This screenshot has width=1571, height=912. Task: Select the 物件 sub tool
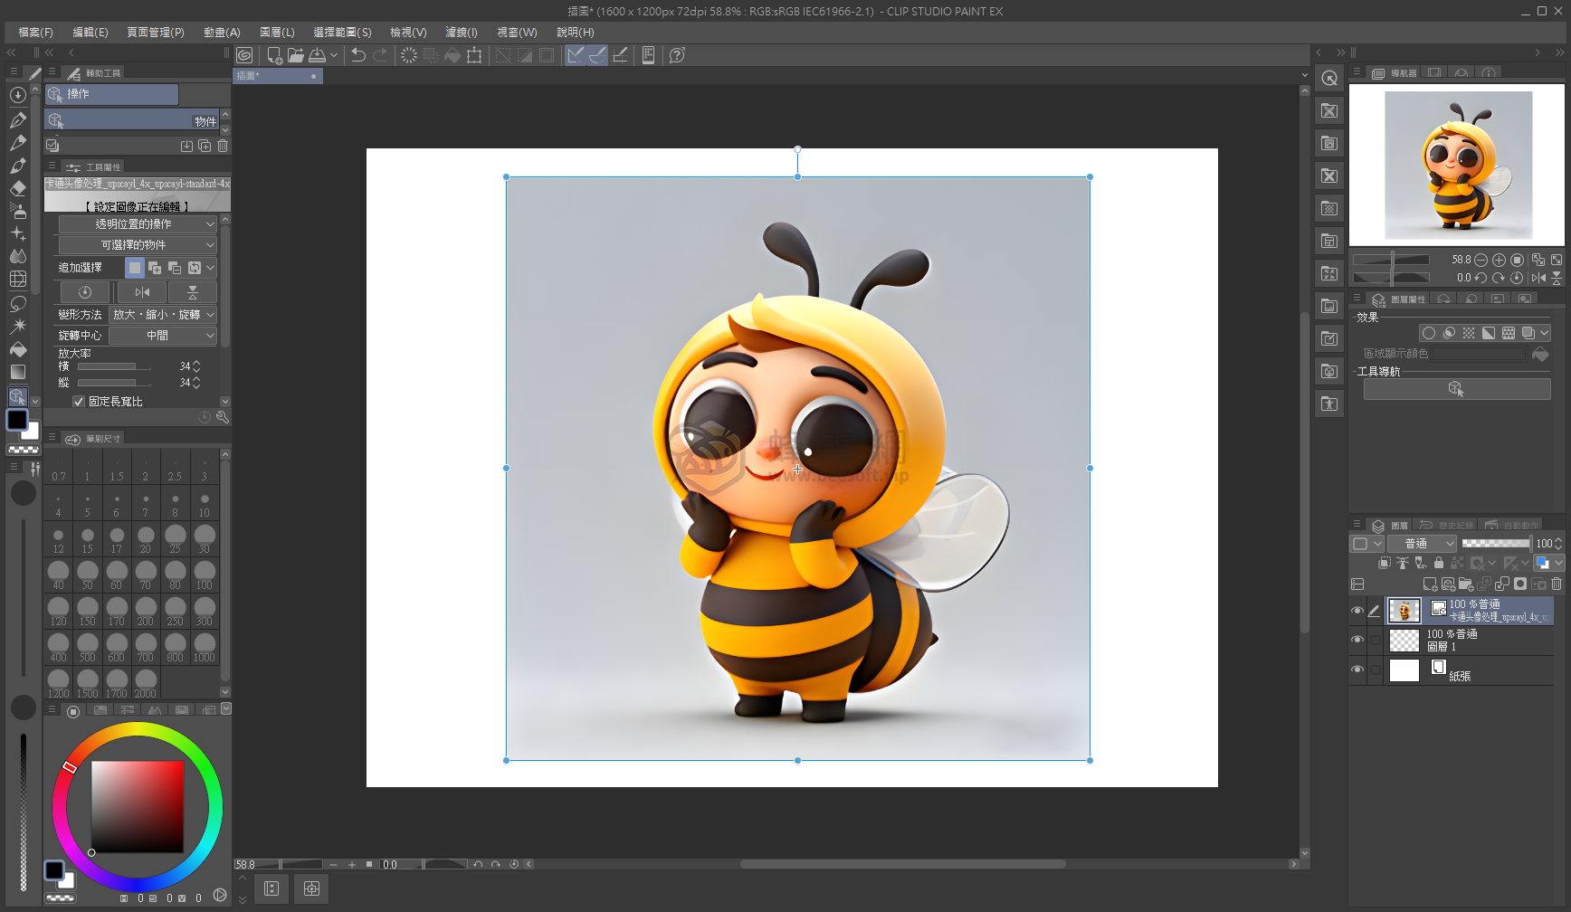(132, 120)
